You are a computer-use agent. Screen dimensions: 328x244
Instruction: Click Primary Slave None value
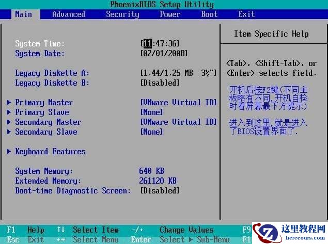152,112
